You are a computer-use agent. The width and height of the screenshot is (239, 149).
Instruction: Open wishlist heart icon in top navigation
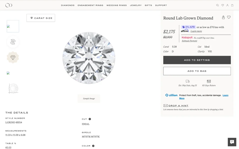223,5
